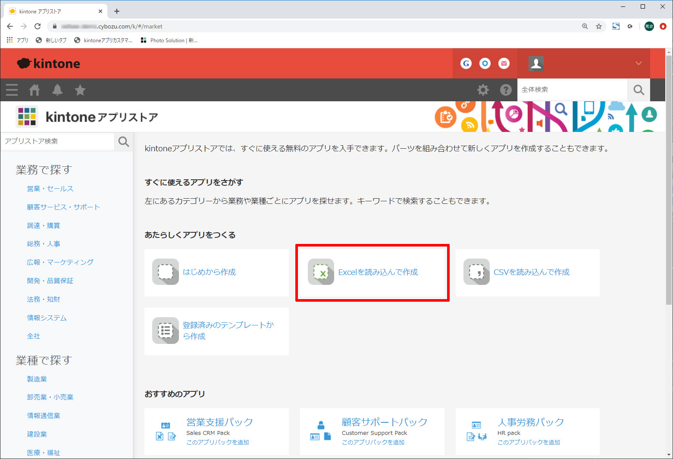The height and width of the screenshot is (459, 673).
Task: Open the mail envelope icon in header
Action: click(x=504, y=63)
